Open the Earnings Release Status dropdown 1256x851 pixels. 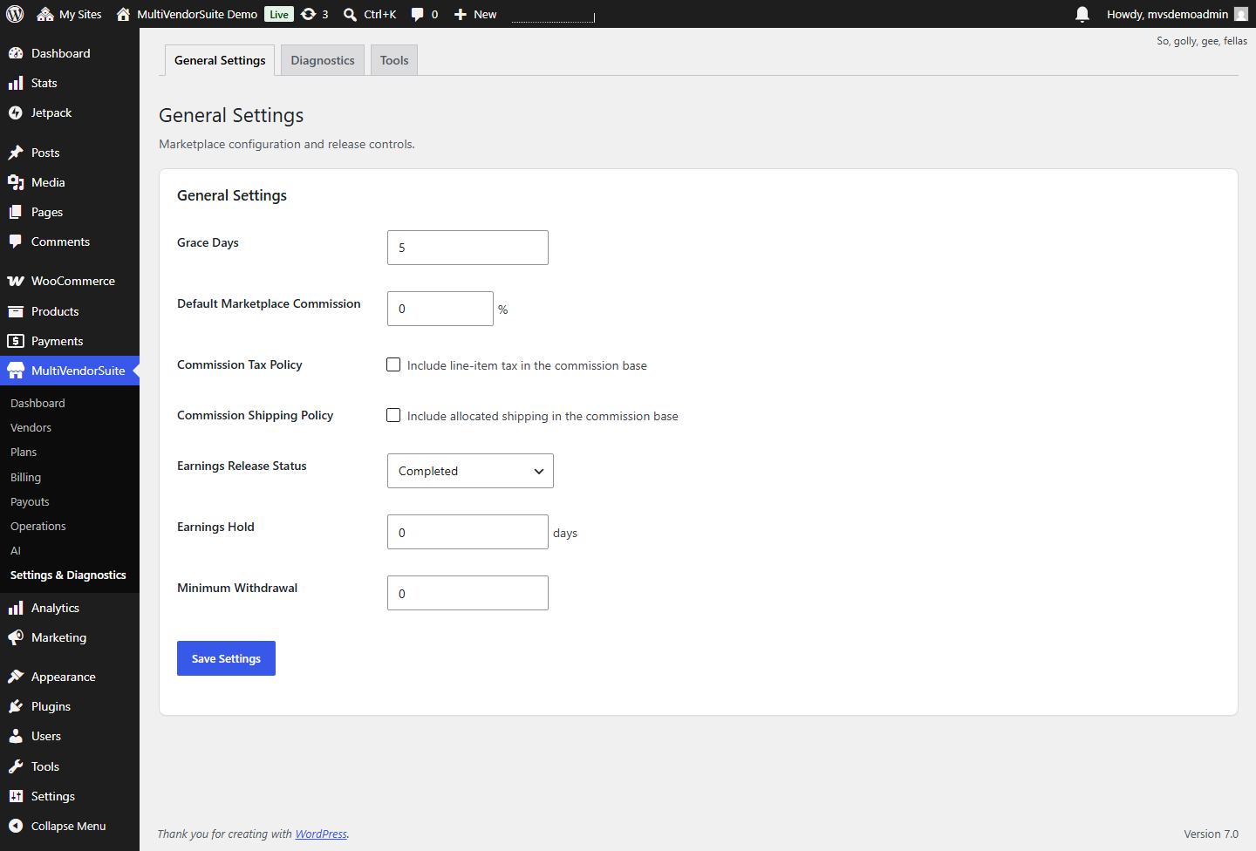pyautogui.click(x=470, y=471)
